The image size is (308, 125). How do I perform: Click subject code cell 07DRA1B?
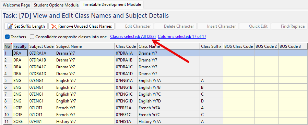pyautogui.click(x=42, y=60)
